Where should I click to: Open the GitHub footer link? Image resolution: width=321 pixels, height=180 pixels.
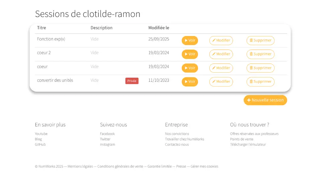coord(40,144)
